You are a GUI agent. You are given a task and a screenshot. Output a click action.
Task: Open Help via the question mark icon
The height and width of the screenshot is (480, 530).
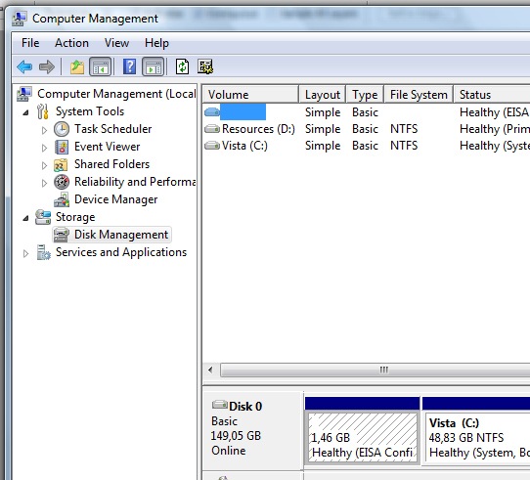coord(129,66)
